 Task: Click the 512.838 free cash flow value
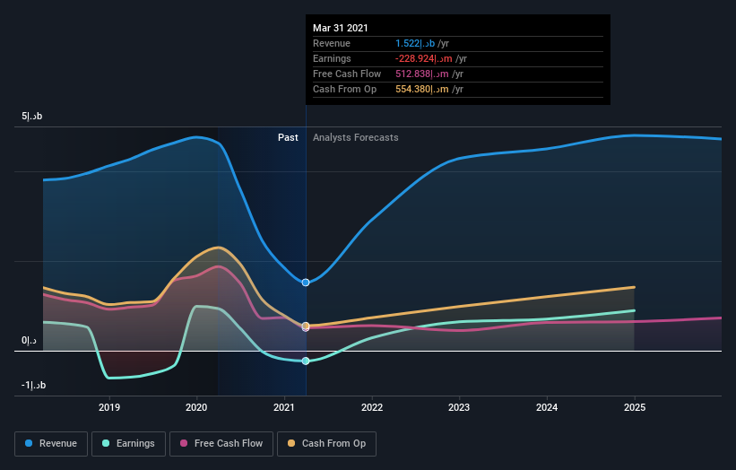pyautogui.click(x=421, y=74)
